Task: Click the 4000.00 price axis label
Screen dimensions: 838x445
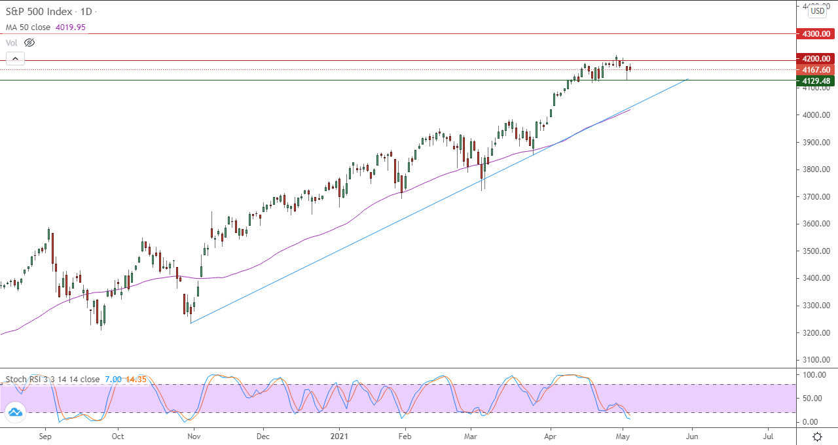Action: [x=815, y=115]
